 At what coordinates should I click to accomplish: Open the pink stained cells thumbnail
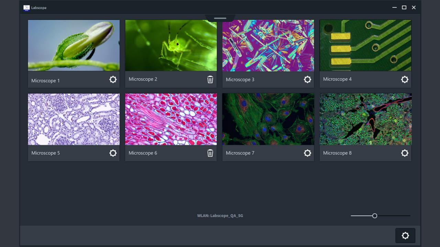[x=171, y=119]
